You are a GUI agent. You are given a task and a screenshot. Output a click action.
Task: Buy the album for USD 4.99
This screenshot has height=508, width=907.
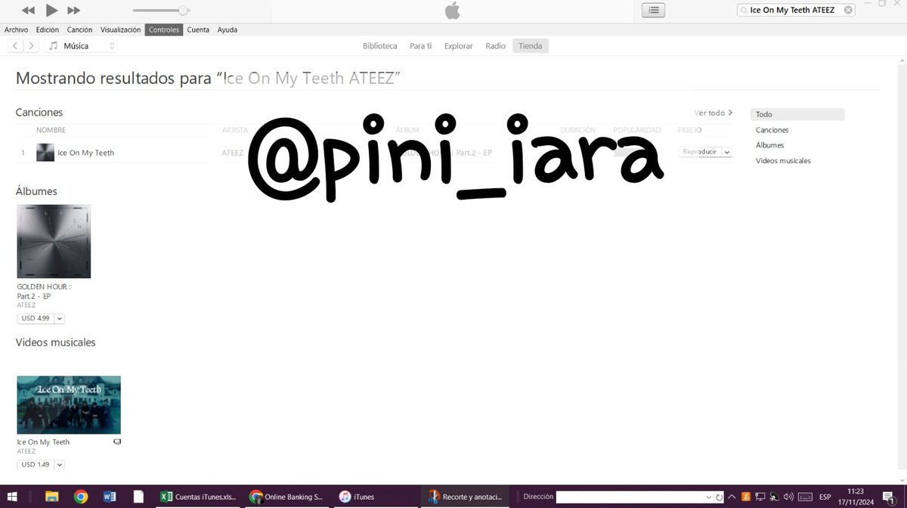36,318
